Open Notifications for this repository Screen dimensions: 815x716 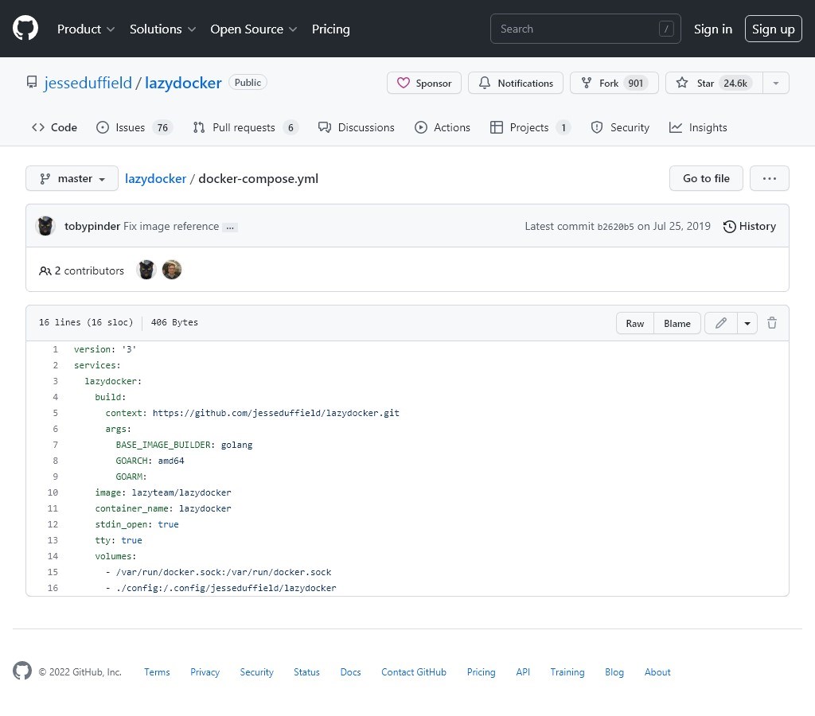point(516,83)
